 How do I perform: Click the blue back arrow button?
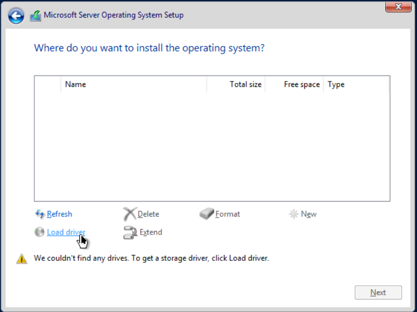[x=16, y=16]
